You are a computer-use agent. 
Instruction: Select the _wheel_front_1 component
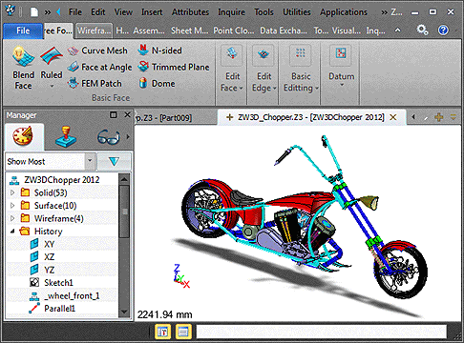[65, 295]
